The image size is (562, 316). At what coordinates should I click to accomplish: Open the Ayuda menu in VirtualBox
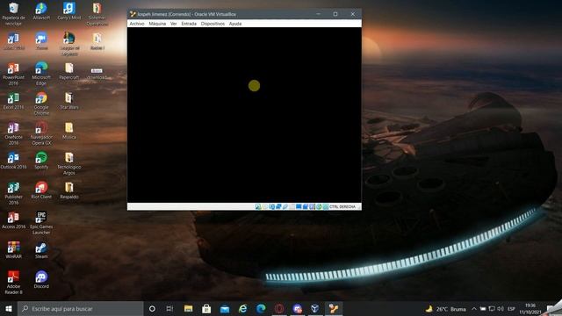(235, 24)
